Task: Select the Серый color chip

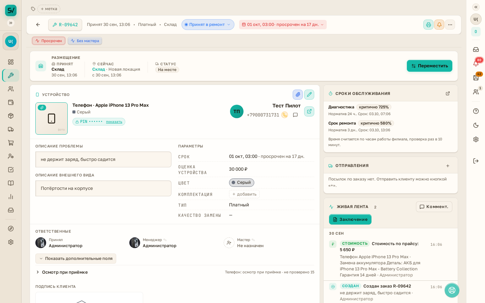Action: [241, 182]
